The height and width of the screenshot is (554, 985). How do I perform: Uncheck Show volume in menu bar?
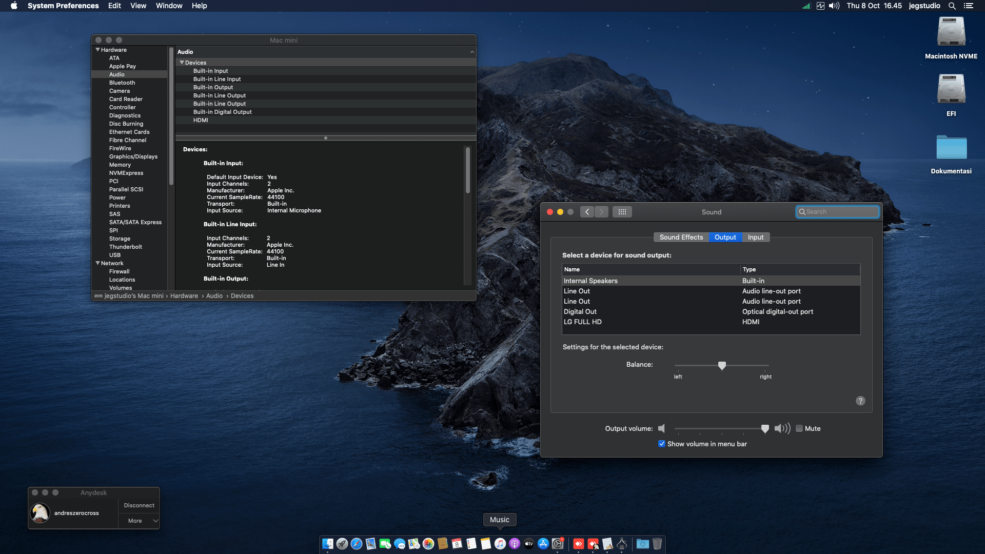[x=662, y=444]
